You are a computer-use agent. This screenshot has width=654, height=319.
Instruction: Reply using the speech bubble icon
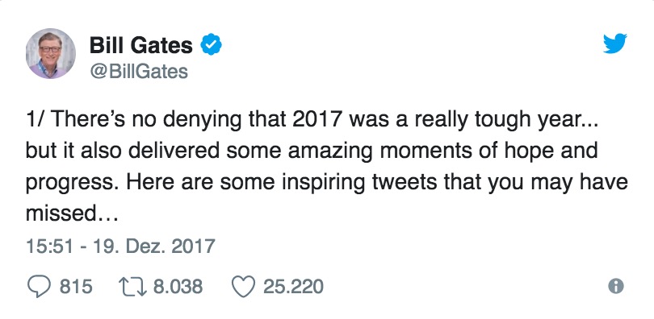click(39, 287)
